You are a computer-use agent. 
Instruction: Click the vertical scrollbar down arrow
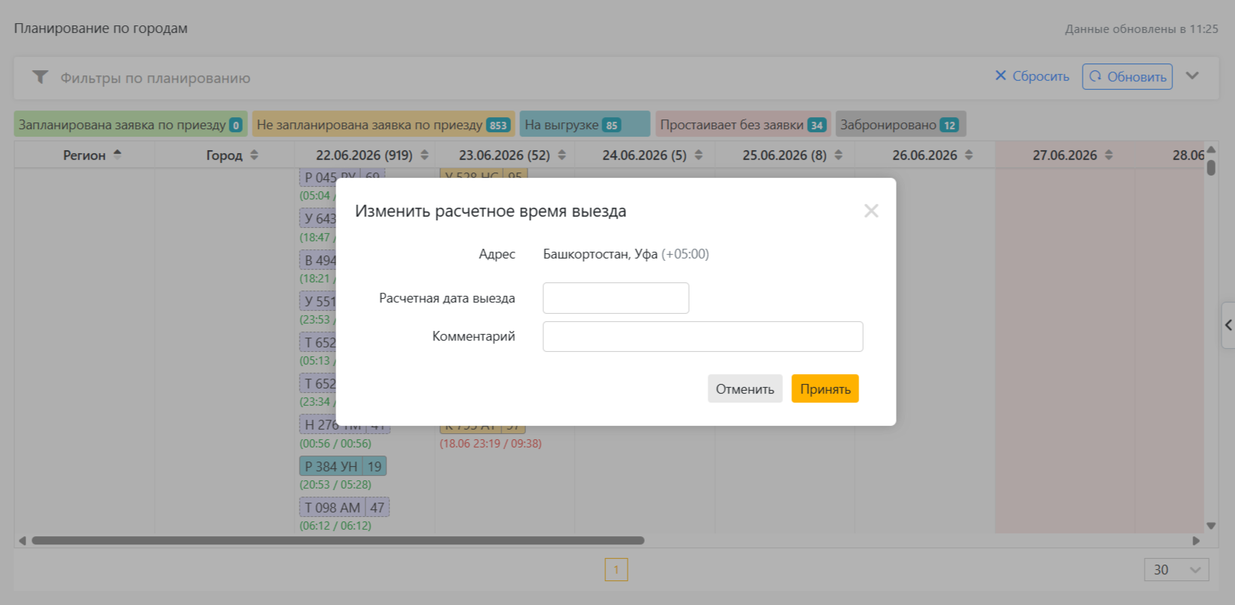click(x=1211, y=526)
